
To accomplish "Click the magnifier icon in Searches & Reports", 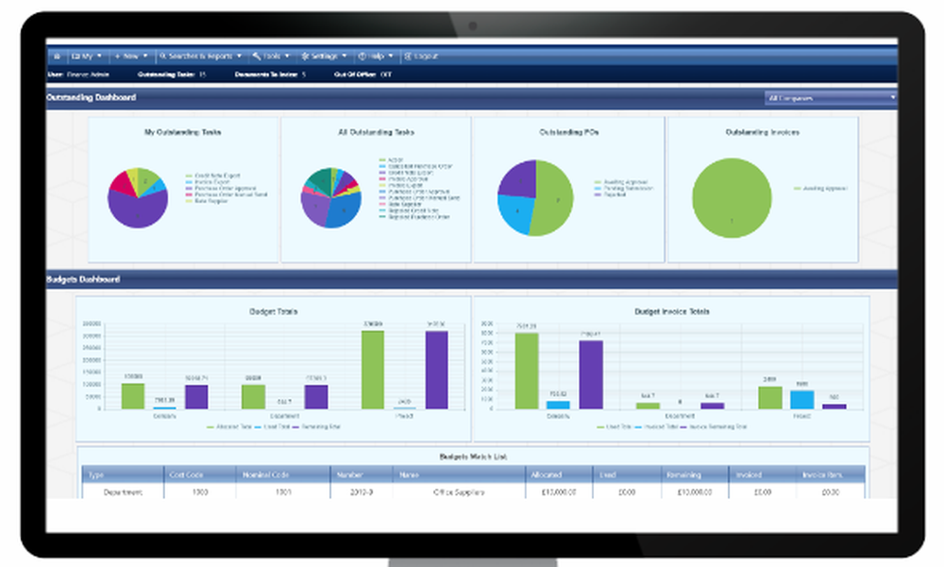I will click(162, 56).
